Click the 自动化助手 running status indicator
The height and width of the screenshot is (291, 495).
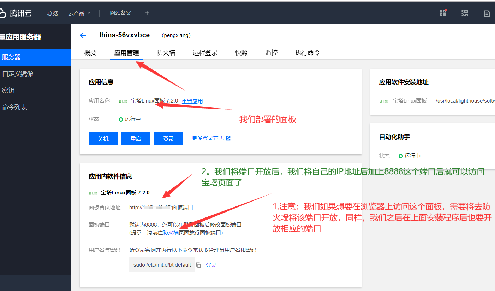tap(400, 156)
